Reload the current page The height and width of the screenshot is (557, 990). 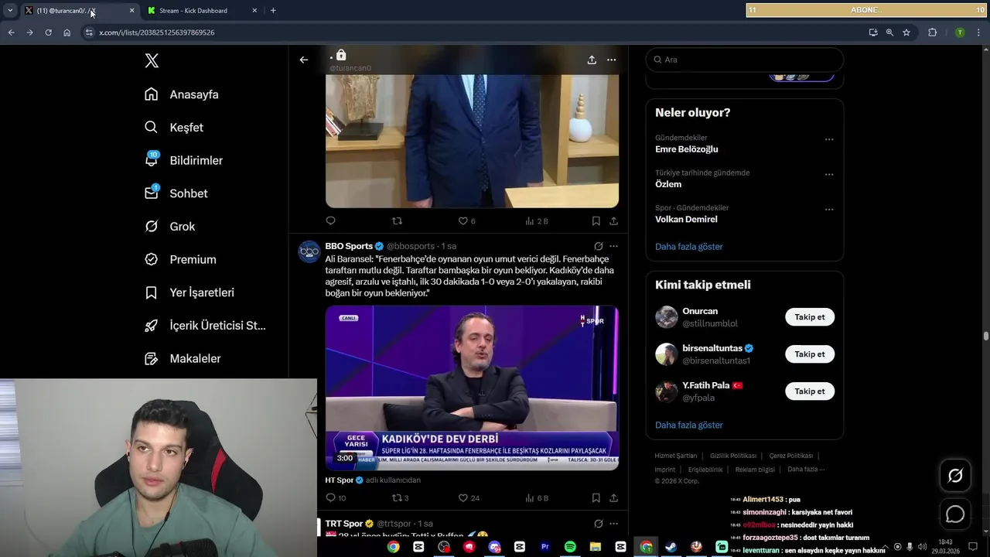pyautogui.click(x=48, y=32)
